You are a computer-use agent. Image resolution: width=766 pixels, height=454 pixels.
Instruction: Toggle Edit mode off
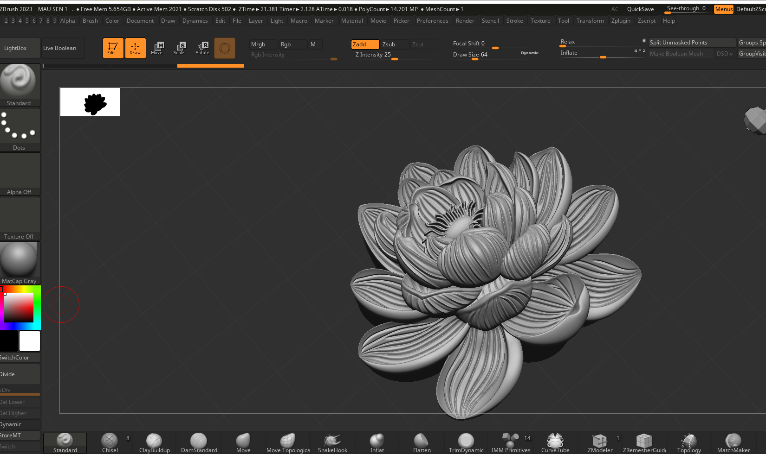coord(113,48)
